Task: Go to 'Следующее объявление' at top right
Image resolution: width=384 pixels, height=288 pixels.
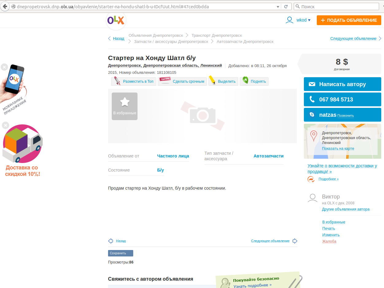Action: 353,39
